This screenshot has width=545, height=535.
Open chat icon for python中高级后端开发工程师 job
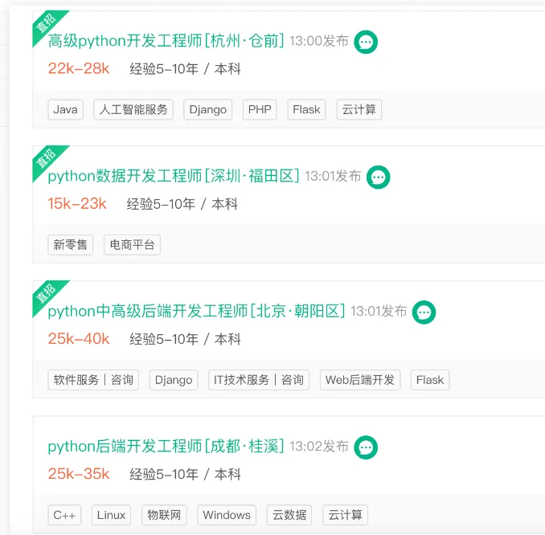[x=424, y=312]
